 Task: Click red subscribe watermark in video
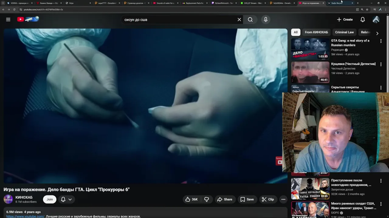click(x=279, y=161)
